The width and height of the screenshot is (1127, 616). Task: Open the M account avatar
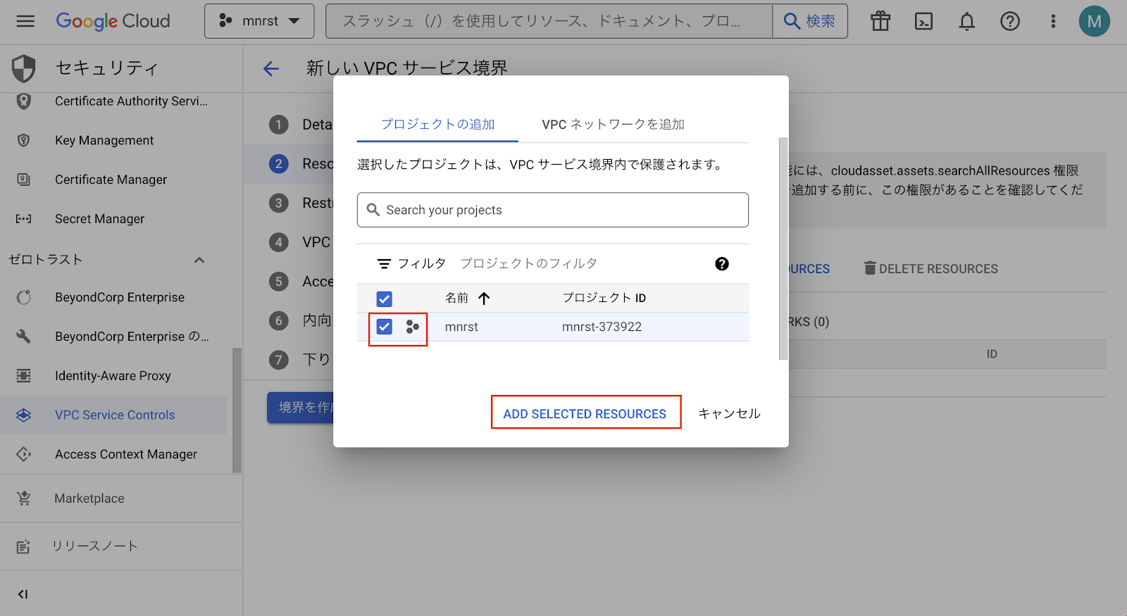(x=1095, y=21)
